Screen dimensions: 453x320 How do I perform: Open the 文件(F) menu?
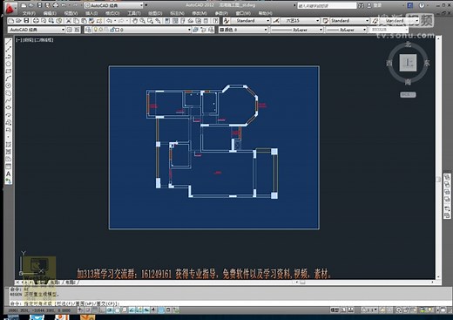(29, 13)
